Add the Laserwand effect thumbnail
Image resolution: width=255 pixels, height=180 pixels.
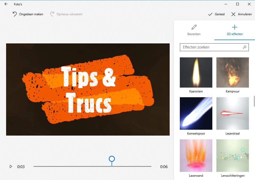tap(196, 155)
